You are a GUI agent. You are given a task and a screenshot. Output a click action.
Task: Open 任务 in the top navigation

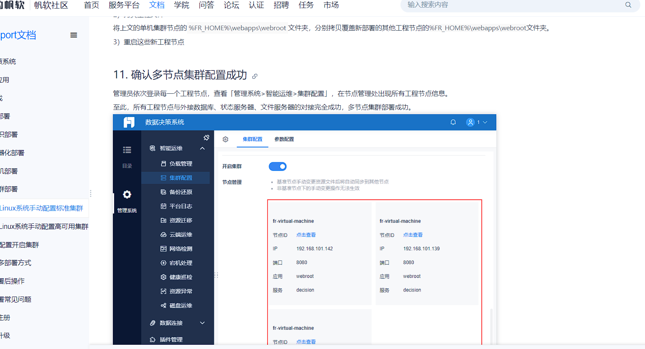(306, 5)
